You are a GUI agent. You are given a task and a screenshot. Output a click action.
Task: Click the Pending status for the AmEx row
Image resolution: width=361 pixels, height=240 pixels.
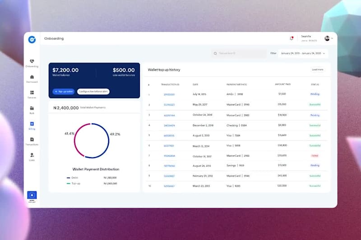point(315,94)
